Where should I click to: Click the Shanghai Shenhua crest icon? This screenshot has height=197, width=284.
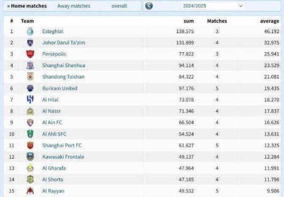30,66
